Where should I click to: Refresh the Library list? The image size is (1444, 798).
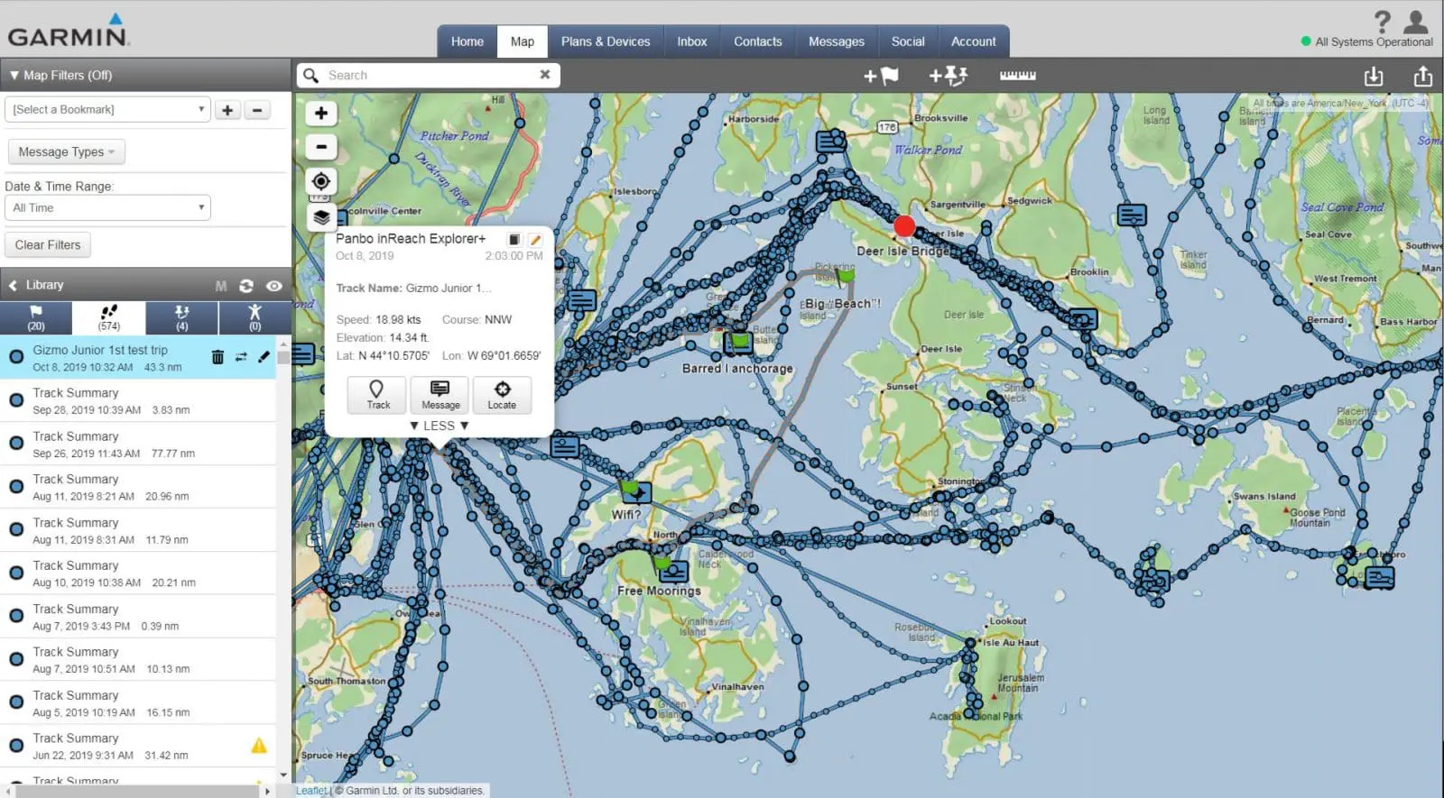coord(246,286)
